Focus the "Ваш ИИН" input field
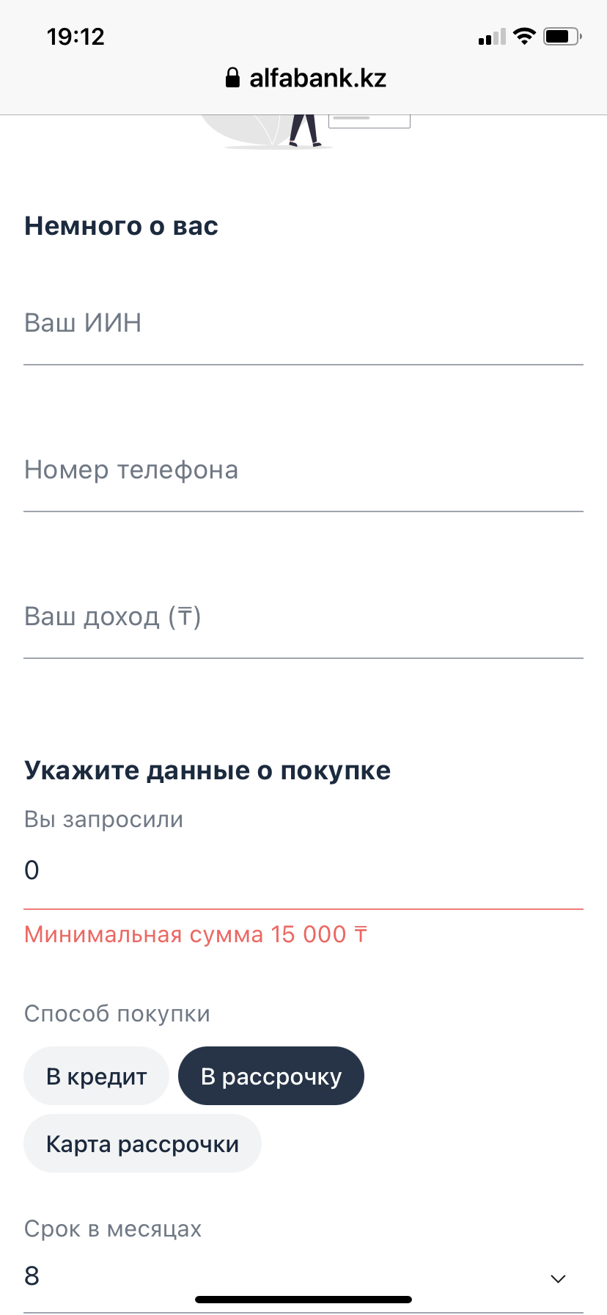Image resolution: width=607 pixels, height=1315 pixels. click(x=303, y=324)
